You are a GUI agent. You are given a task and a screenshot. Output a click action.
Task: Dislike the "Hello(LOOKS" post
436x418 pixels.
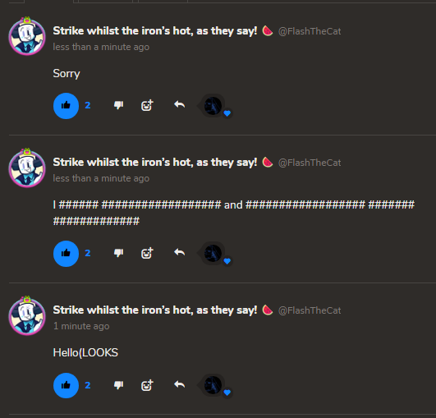(x=119, y=385)
